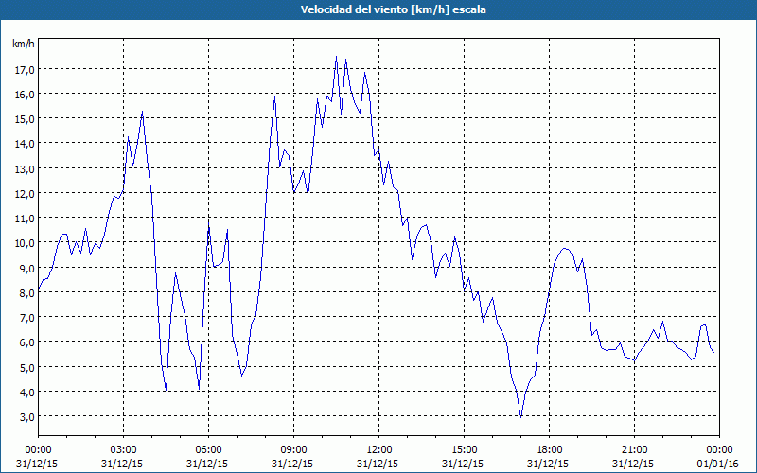757x473 pixels.
Task: Select the 16,0 y-axis value
Action: [x=25, y=94]
